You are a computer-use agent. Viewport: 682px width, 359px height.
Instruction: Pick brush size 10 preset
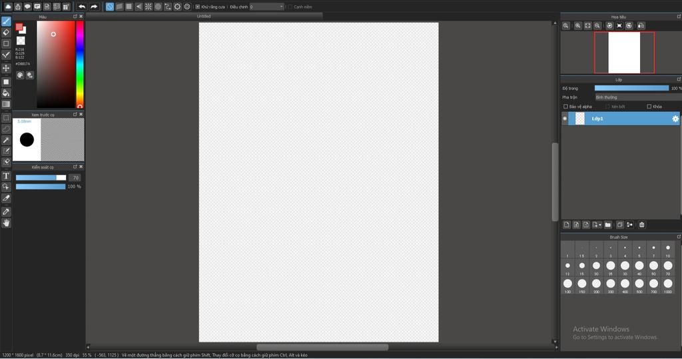pos(668,250)
